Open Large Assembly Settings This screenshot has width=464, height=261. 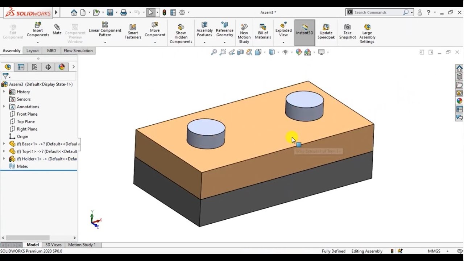(367, 34)
